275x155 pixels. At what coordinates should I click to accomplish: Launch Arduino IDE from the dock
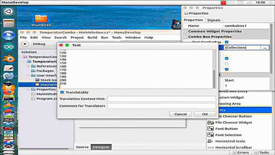point(8,47)
